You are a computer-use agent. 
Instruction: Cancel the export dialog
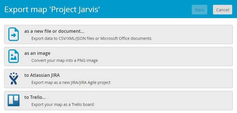(222, 10)
